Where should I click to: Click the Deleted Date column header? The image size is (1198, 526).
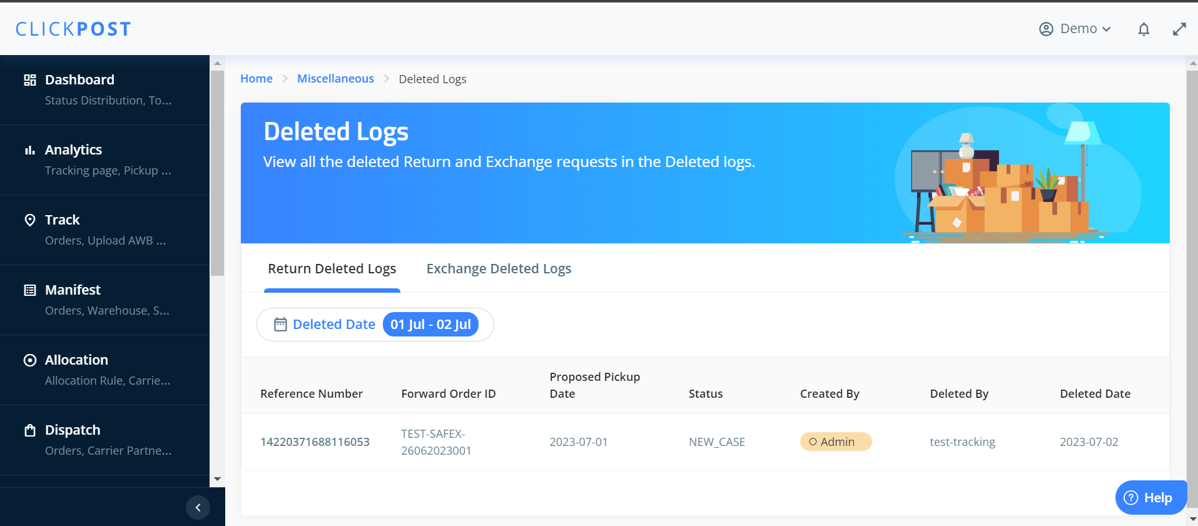click(x=1095, y=394)
